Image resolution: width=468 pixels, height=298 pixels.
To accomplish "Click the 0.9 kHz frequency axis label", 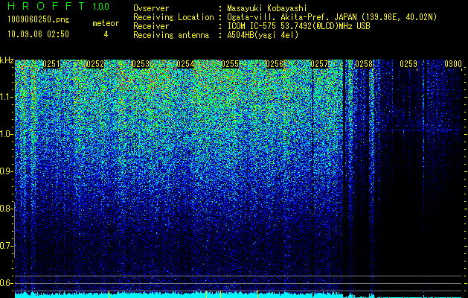I will tap(6, 171).
